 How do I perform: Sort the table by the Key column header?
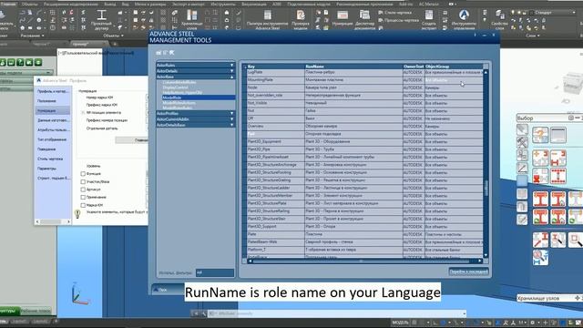(275, 67)
